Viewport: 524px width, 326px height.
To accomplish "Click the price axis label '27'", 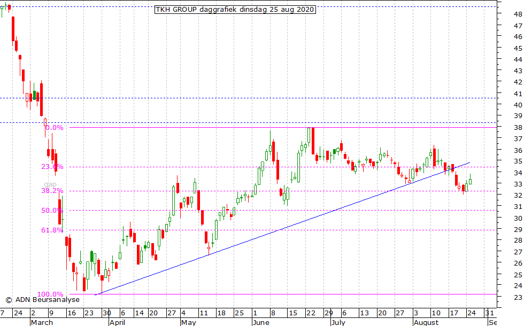I will tap(518, 252).
